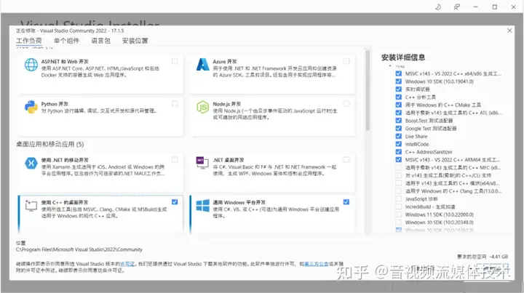Viewport: 524px width, 293px height.
Task: Click the Node.js development logo icon
Action: (x=202, y=107)
